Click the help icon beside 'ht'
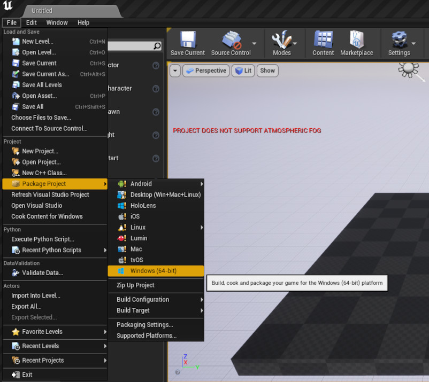Viewport: 429px width, 382px height. (x=156, y=135)
